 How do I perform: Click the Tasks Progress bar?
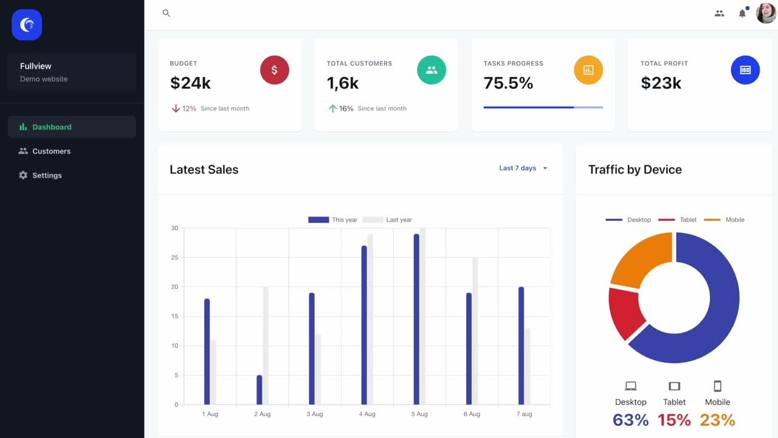(543, 108)
